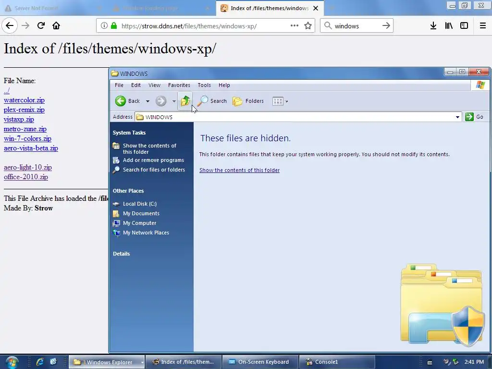The width and height of the screenshot is (492, 369).
Task: Click sidebar task Show the contents of this folder
Action: (149, 149)
